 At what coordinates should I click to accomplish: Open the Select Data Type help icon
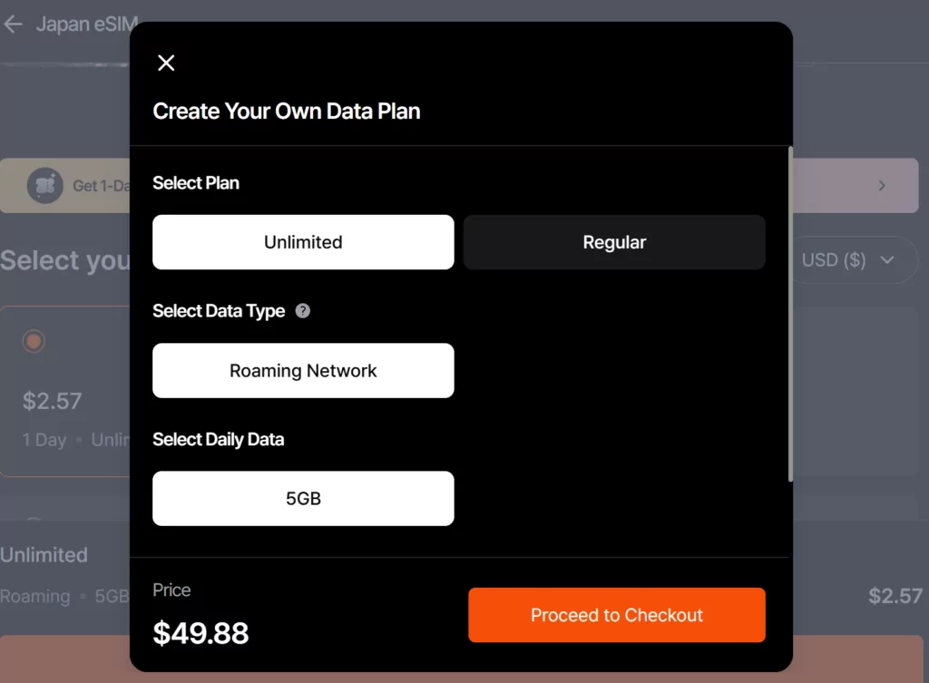pos(303,311)
